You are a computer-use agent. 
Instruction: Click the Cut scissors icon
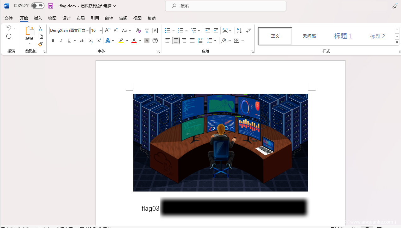coord(40,28)
